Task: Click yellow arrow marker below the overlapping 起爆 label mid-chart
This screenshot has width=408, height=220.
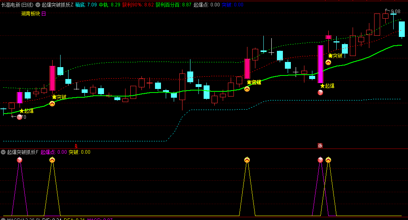Action: (x=247, y=89)
